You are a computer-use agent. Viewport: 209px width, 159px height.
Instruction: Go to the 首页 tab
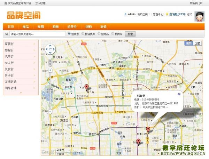[x=11, y=27]
